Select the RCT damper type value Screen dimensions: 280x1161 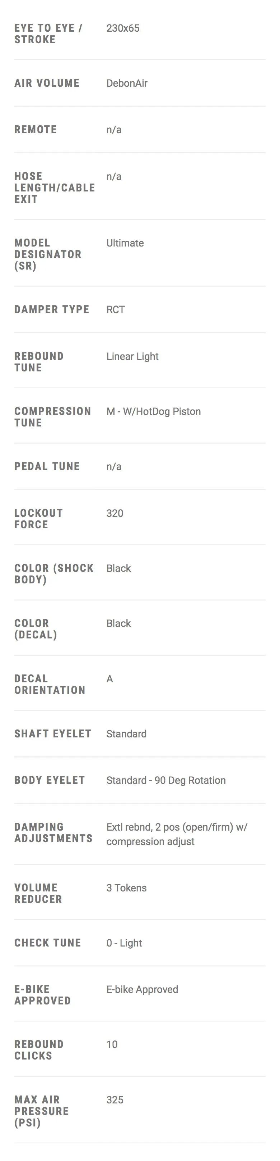point(116,310)
